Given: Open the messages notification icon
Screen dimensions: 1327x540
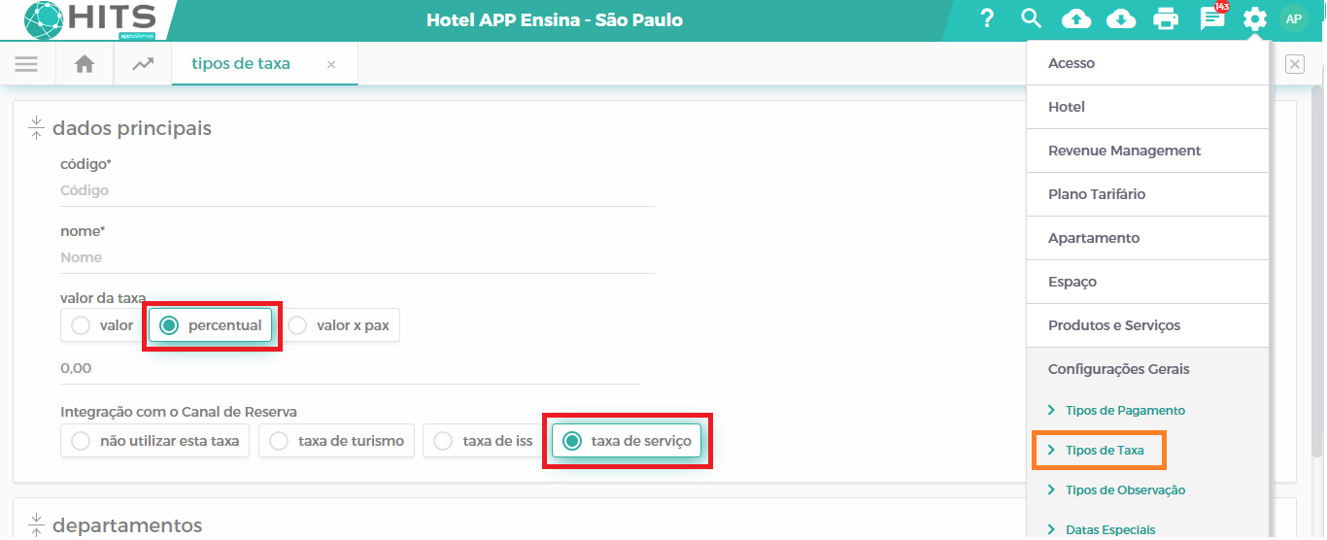Looking at the screenshot, I should (1211, 18).
